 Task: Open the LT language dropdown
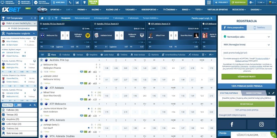point(271,2)
